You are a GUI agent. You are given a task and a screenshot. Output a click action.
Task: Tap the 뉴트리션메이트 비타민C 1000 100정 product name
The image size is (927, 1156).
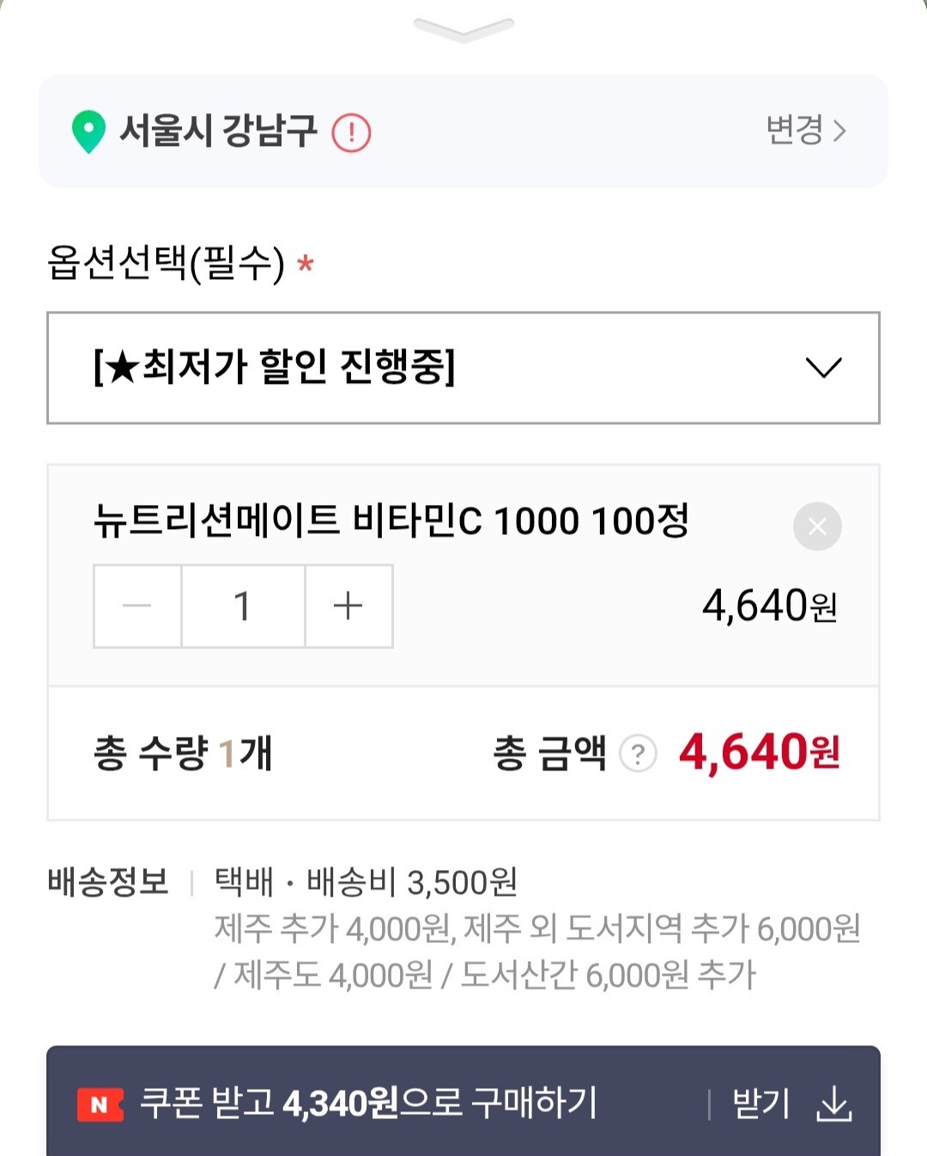point(391,520)
